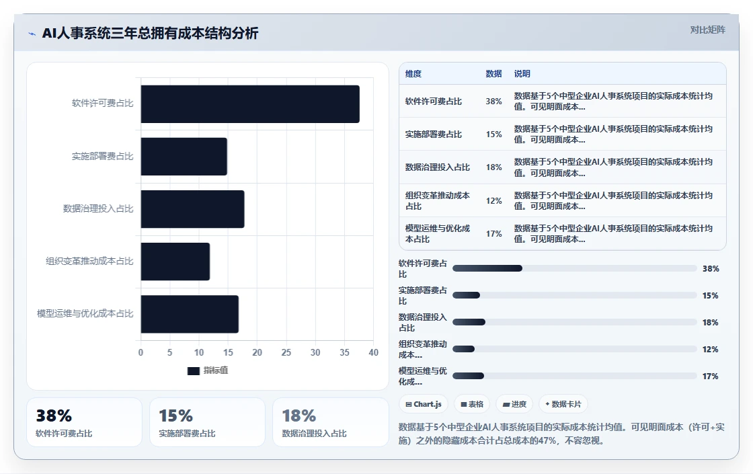Click the 数据治理投入占比 bar in the chart

click(x=192, y=209)
